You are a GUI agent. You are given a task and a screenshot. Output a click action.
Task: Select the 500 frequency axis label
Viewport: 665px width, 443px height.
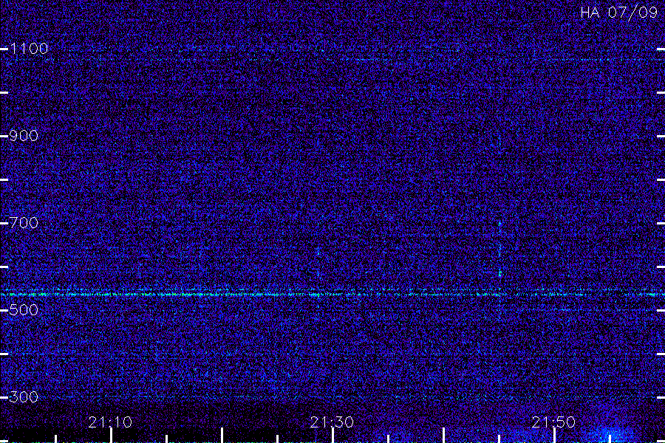pos(24,310)
